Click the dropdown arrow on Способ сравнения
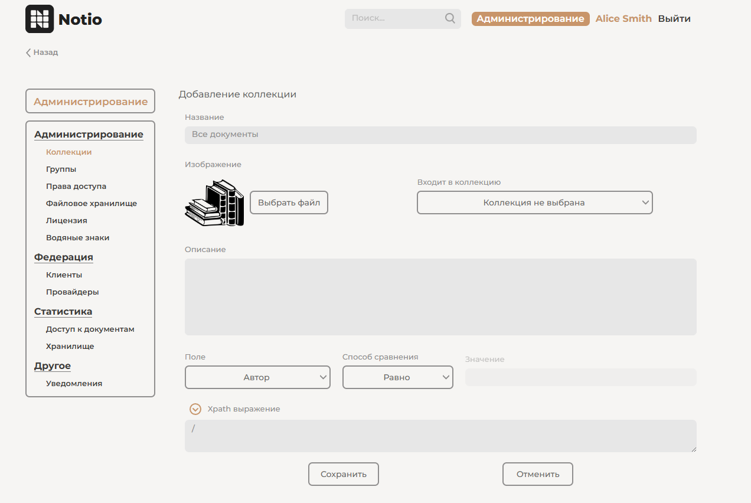This screenshot has width=751, height=503. (445, 377)
